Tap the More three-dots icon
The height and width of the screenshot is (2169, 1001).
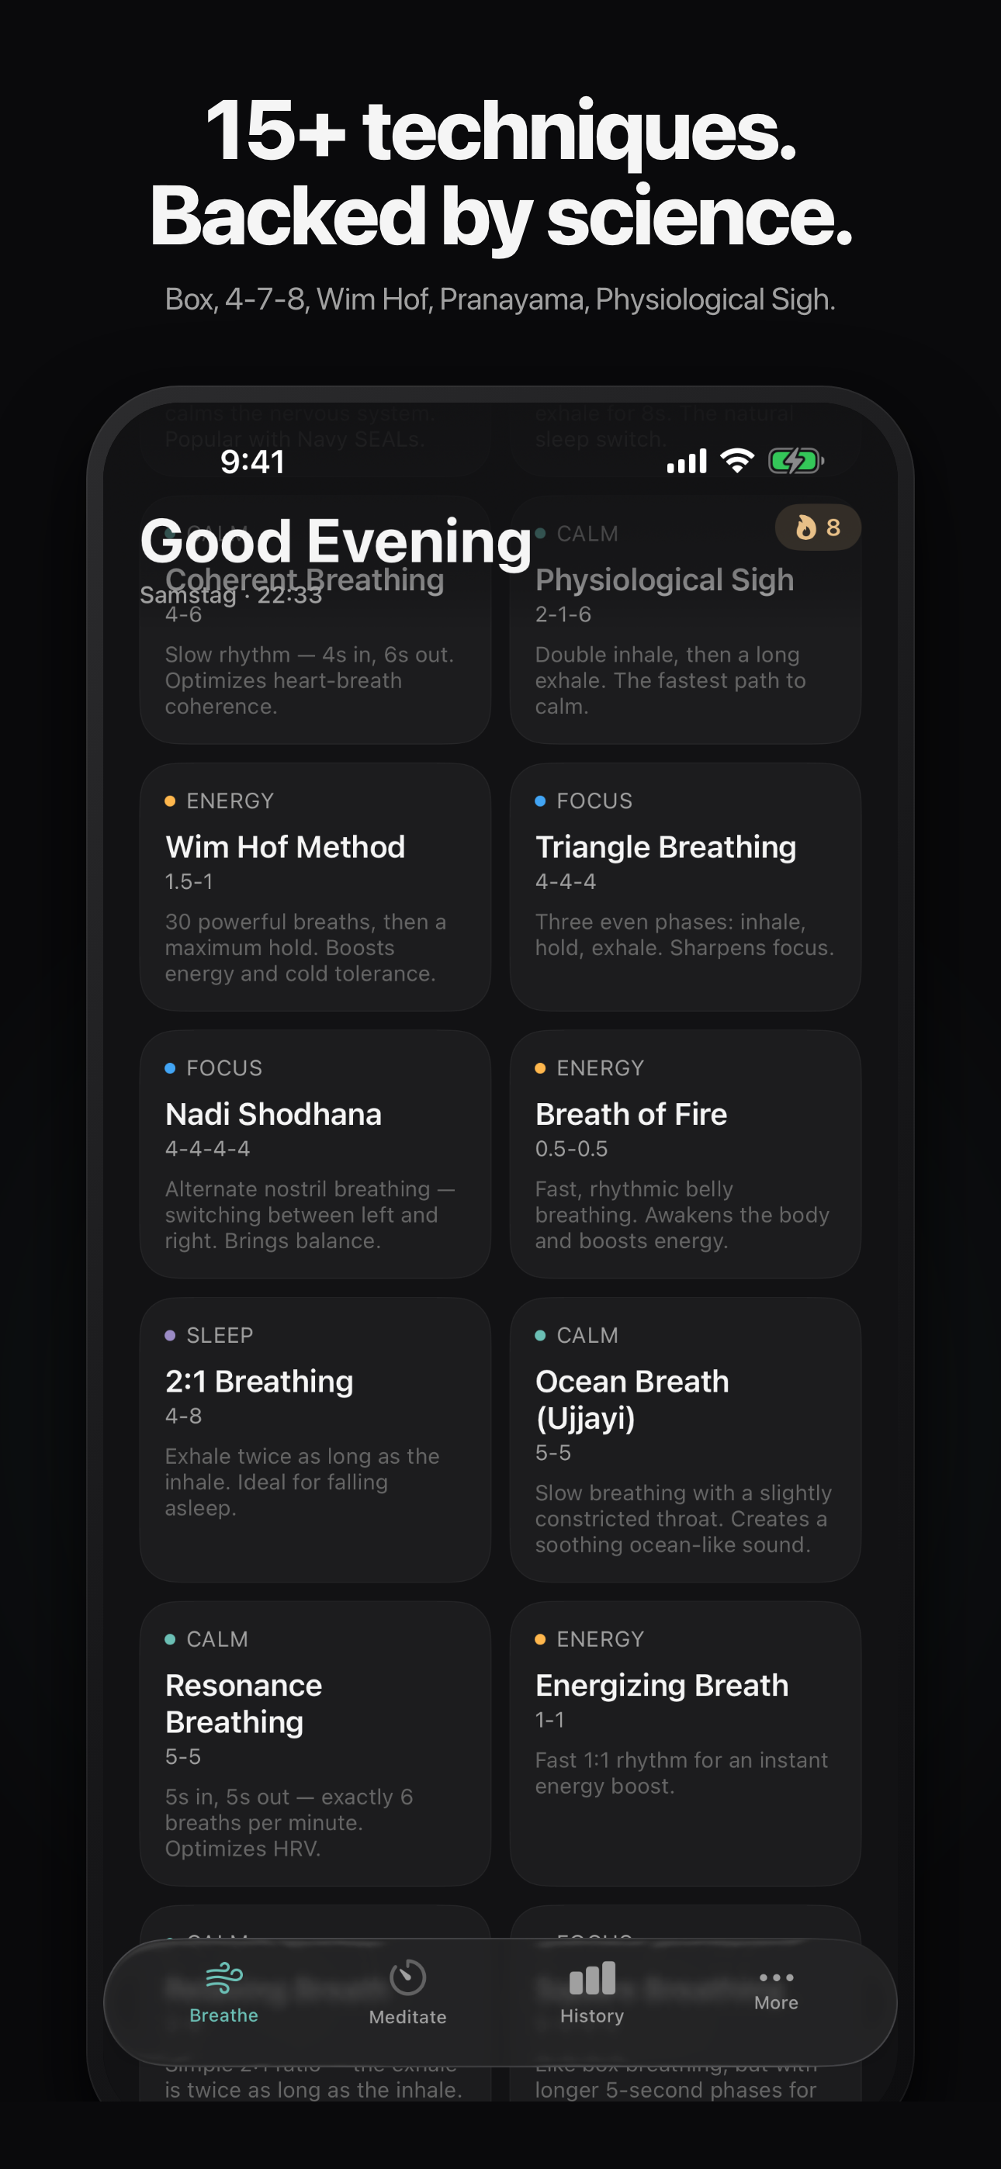(776, 1977)
